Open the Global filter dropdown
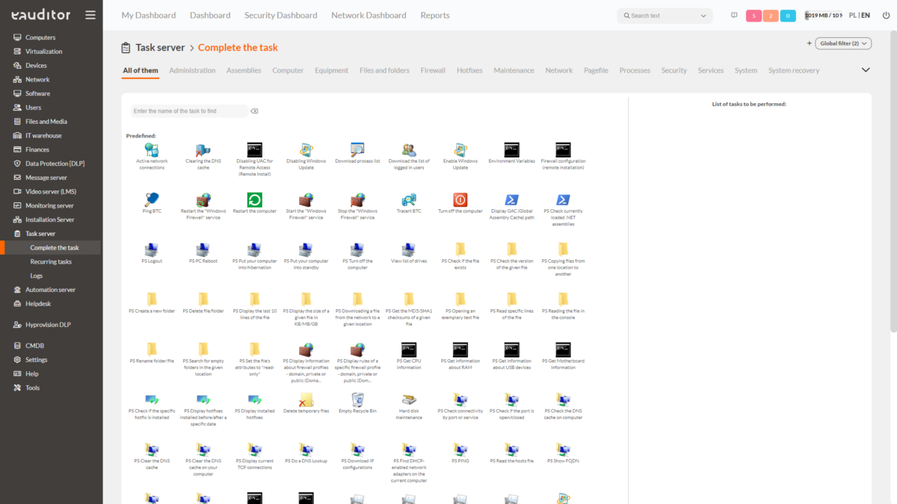The height and width of the screenshot is (504, 897). pos(842,43)
